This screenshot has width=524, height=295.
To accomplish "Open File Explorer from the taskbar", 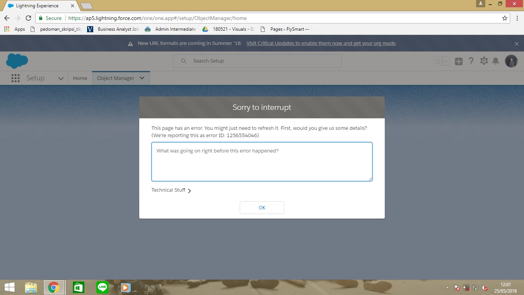I will pos(31,287).
